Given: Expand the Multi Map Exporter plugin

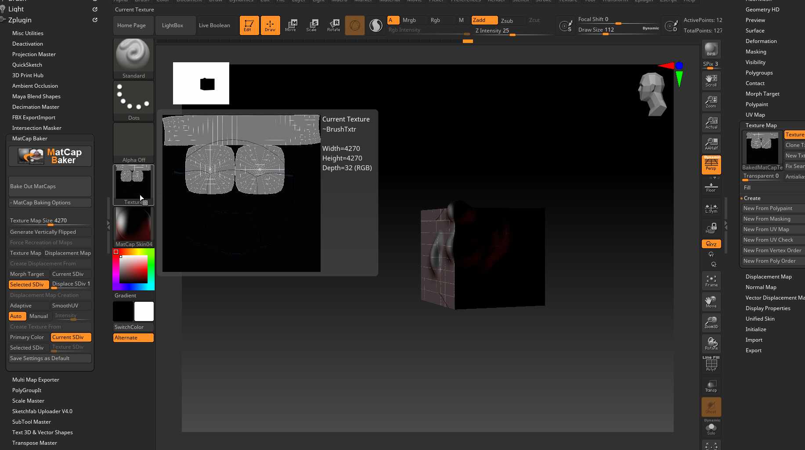Looking at the screenshot, I should (36, 380).
